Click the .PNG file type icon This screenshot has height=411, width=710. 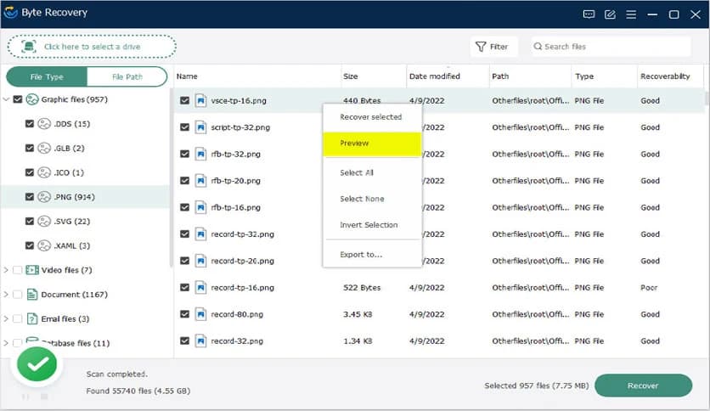click(x=44, y=197)
